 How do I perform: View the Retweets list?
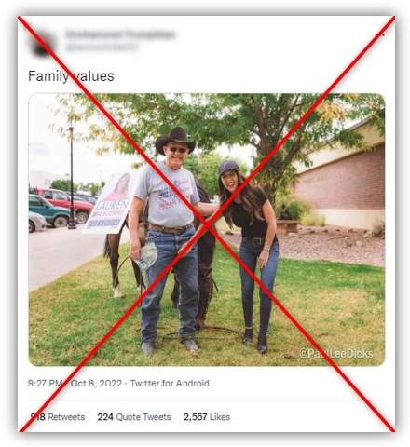point(58,417)
